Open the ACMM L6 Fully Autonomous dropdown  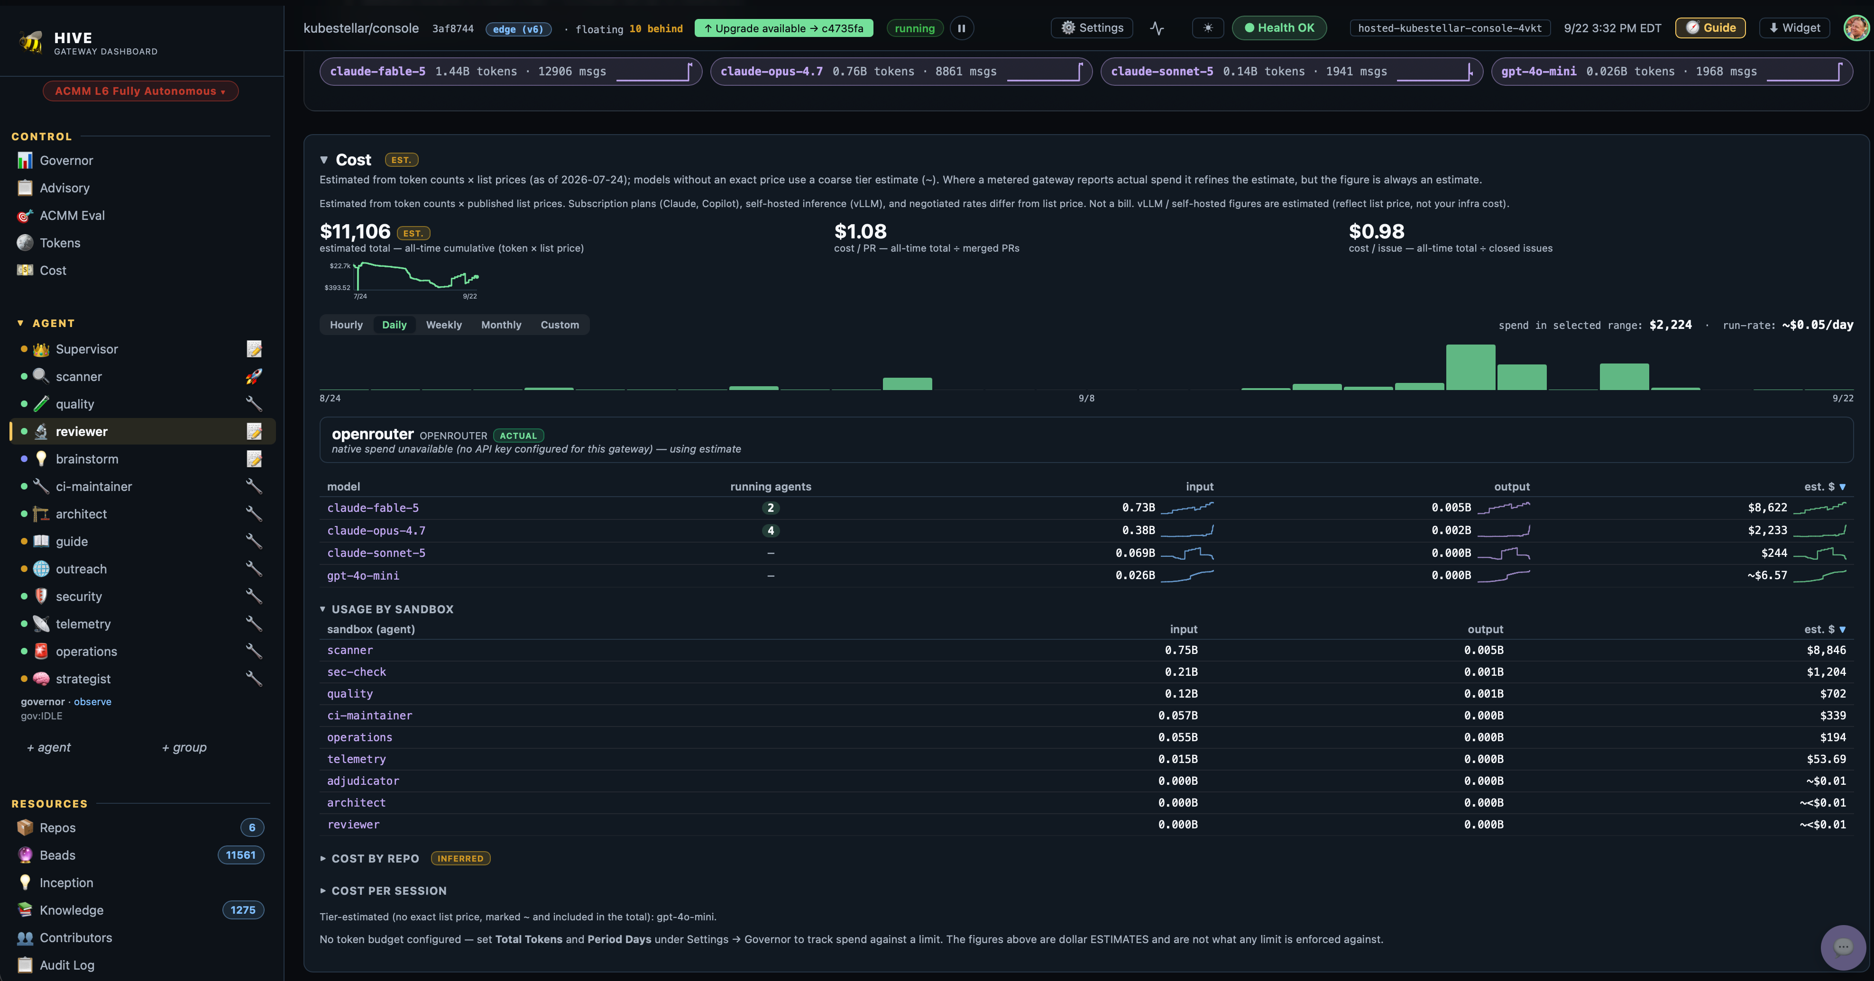point(140,91)
